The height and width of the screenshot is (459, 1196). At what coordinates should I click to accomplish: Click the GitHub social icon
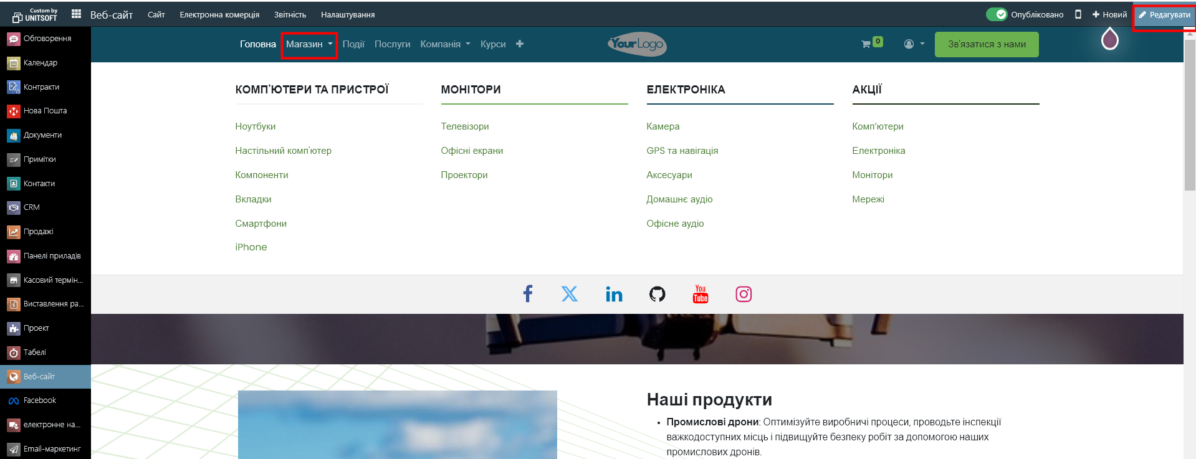657,294
